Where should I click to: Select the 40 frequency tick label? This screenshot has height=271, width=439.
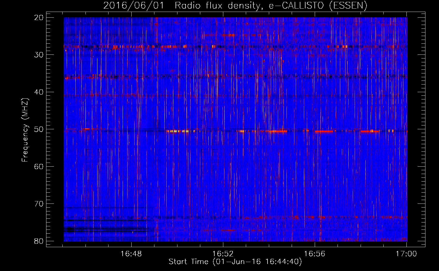[x=39, y=92]
